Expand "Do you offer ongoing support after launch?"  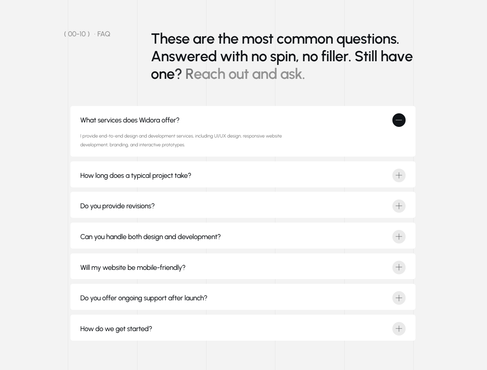click(144, 298)
